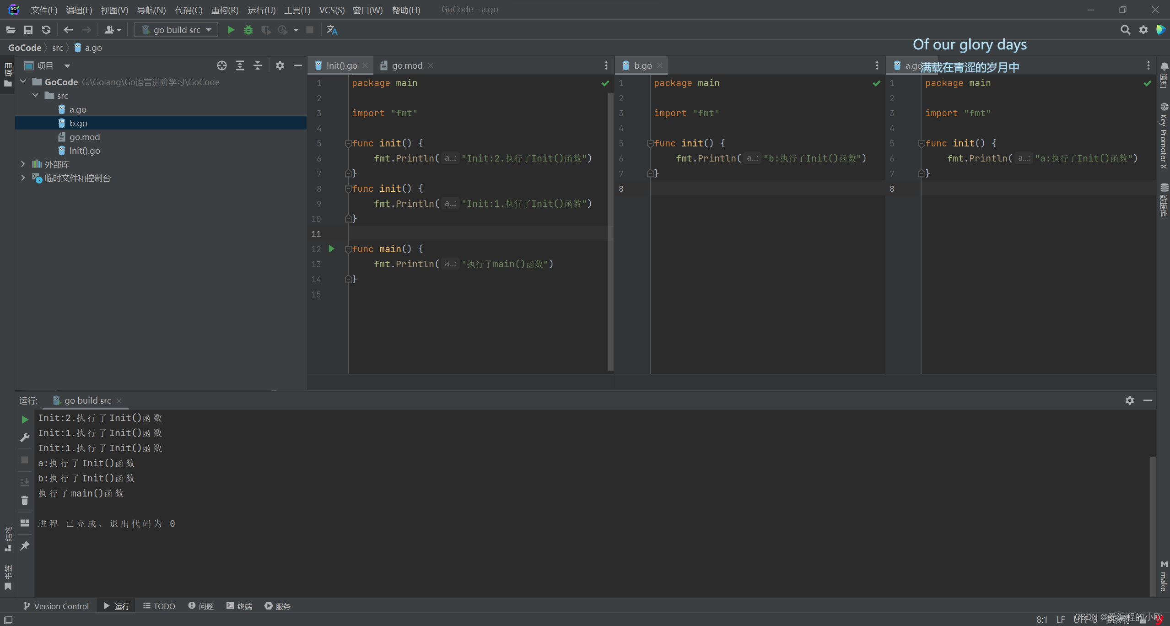Viewport: 1170px width, 626px height.
Task: Open the 问题 problems tool window
Action: pos(201,606)
